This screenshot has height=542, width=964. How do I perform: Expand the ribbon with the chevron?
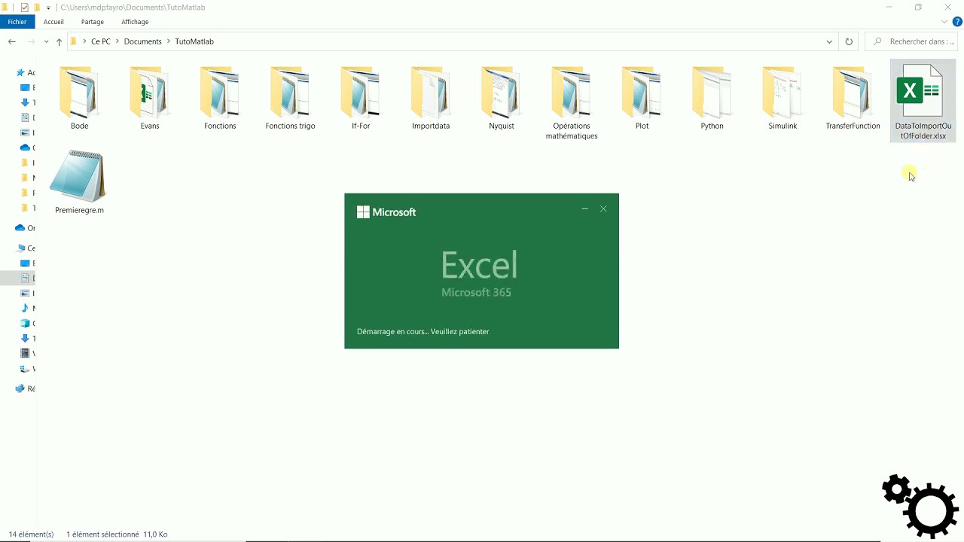945,22
